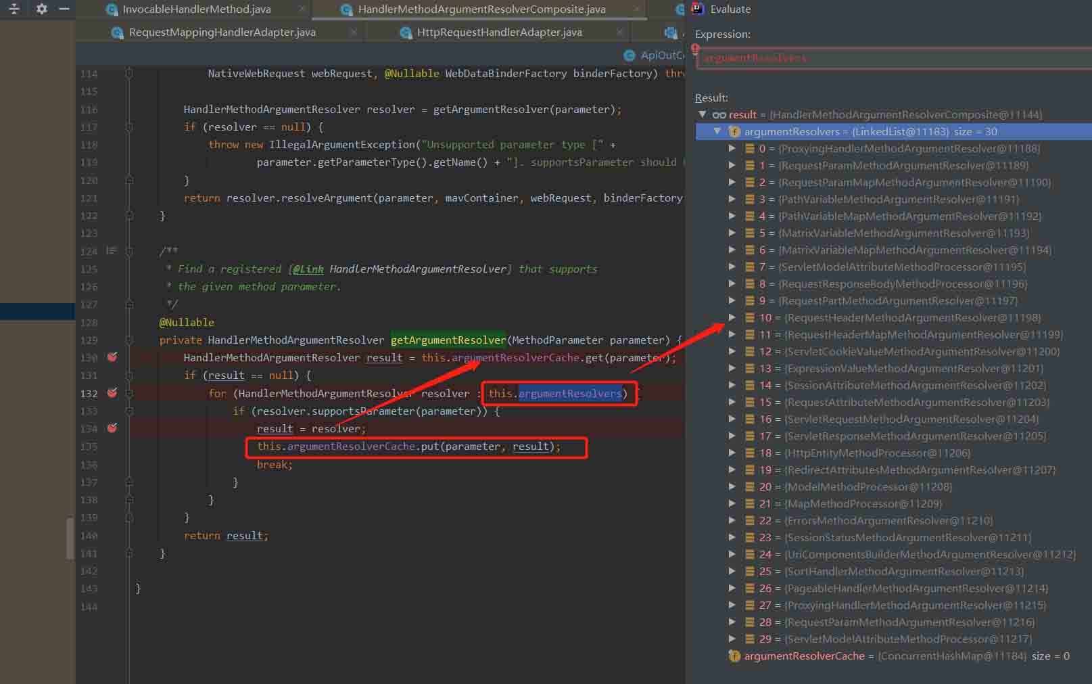Image resolution: width=1092 pixels, height=684 pixels.
Task: Click the @Link reference in the Javadoc comment
Action: tap(308, 269)
